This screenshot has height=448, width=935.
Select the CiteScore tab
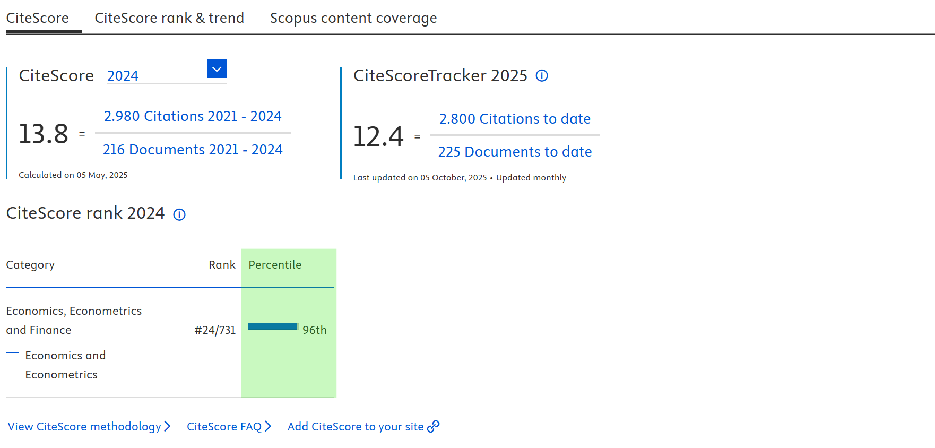coord(38,18)
